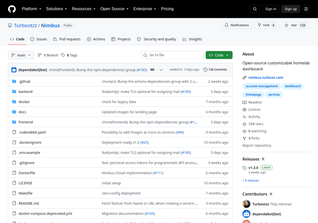Expand the Solutions menu
Screen dimensions: 318x223
[57, 9]
